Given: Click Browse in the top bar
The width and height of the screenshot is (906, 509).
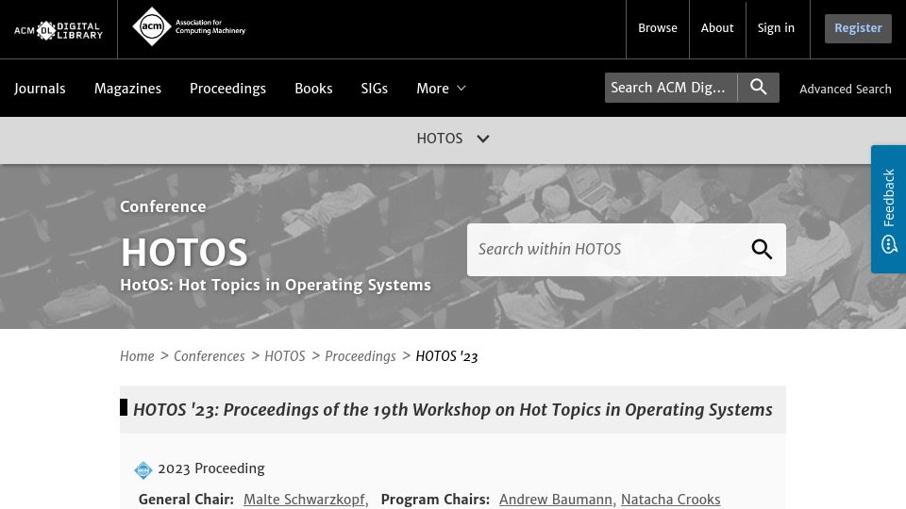Looking at the screenshot, I should 658,27.
